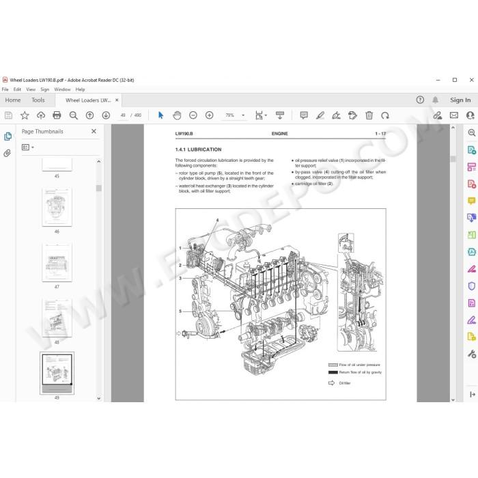
Task: Open the Comment tool in right pane
Action: pos(472,201)
